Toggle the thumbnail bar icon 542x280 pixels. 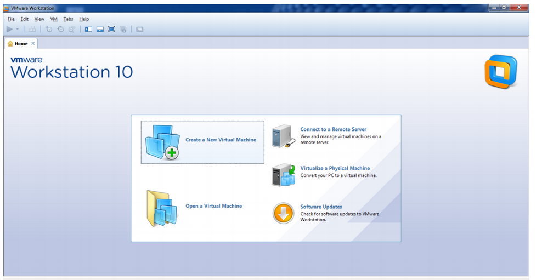[x=100, y=30]
